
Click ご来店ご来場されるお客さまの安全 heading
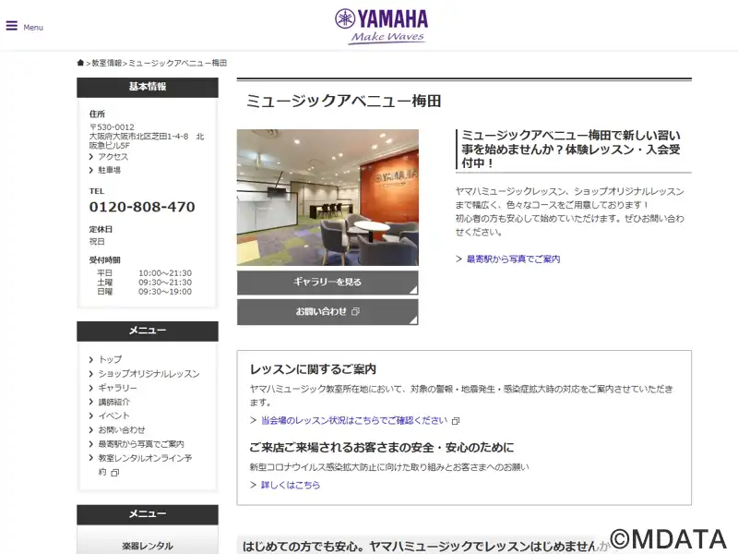click(382, 447)
